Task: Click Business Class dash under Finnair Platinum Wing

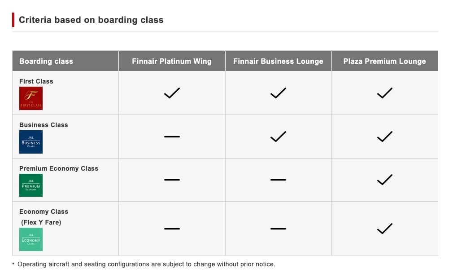Action: coord(172,137)
